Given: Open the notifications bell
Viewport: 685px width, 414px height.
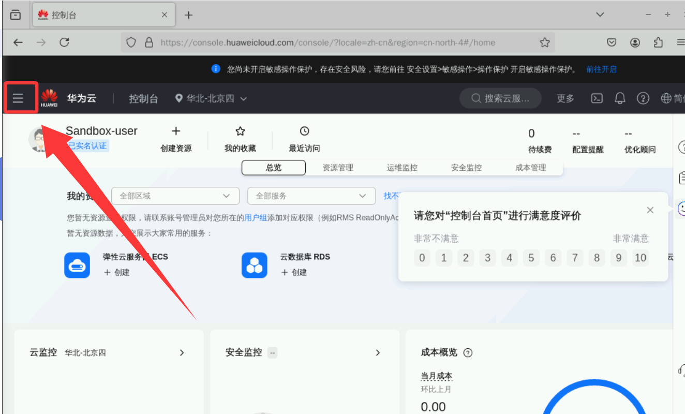Looking at the screenshot, I should 620,98.
